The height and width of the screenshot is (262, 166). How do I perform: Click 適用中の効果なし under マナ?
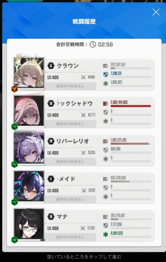tap(70, 237)
